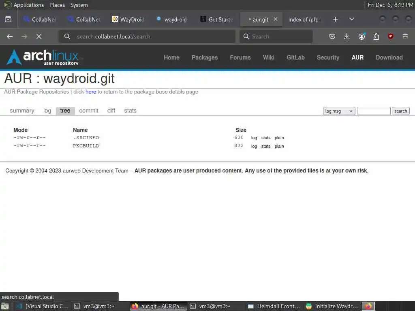415x311 pixels.
Task: Switch to the Initialize Waydroid taskbar window
Action: (332, 306)
